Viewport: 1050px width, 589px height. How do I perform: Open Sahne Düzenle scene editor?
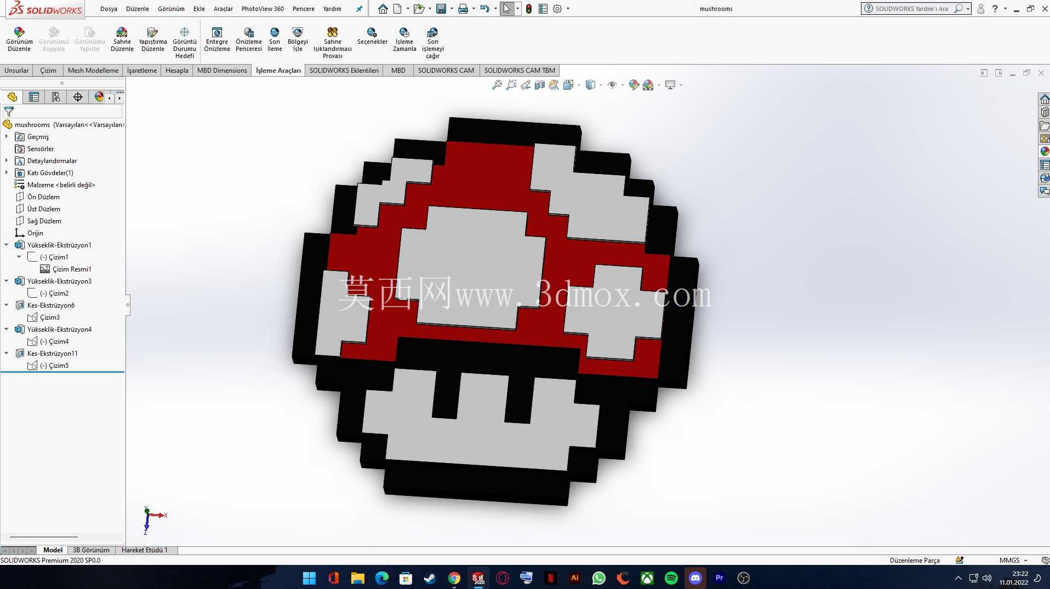[x=122, y=39]
